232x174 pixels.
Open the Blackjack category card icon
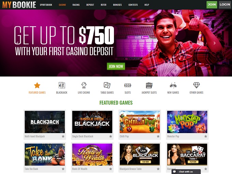[62, 85]
